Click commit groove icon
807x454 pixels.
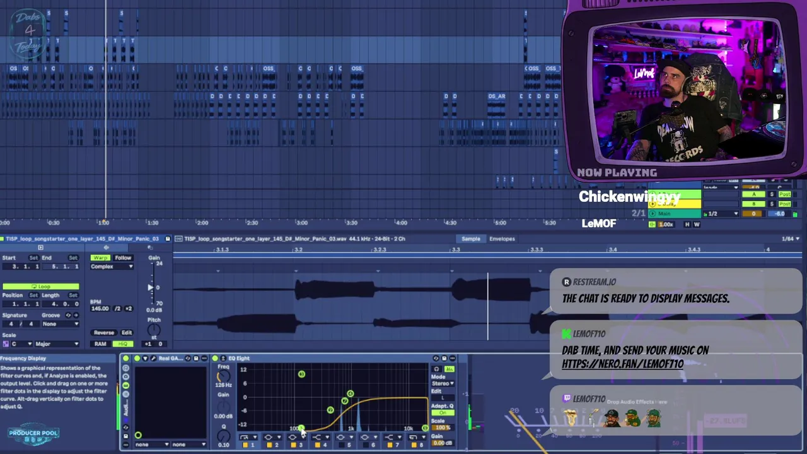point(76,315)
